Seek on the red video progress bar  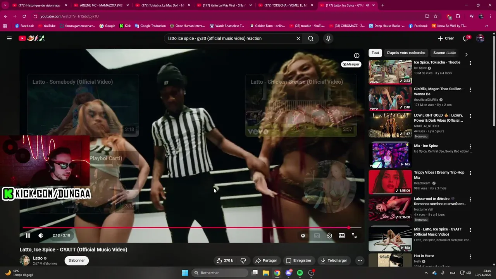tap(192, 228)
